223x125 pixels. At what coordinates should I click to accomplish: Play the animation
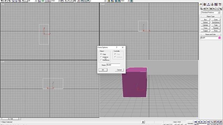tap(202, 122)
